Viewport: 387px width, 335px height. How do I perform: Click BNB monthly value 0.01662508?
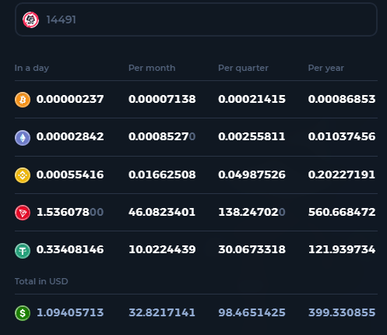click(162, 175)
